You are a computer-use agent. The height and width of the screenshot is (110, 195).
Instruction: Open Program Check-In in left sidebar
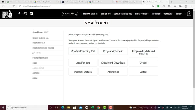[39, 43]
